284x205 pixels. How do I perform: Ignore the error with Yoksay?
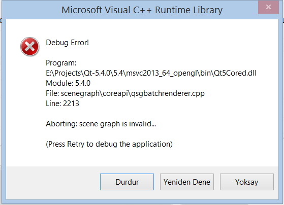[x=247, y=182]
